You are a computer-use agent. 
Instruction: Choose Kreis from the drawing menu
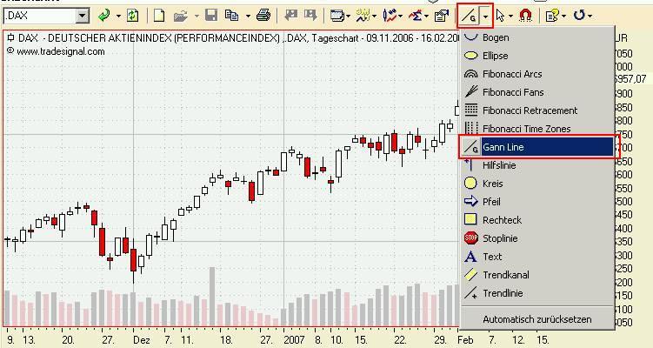(x=536, y=184)
